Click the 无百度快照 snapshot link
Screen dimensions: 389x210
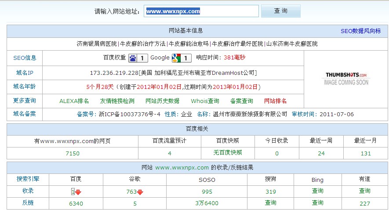(x=227, y=153)
